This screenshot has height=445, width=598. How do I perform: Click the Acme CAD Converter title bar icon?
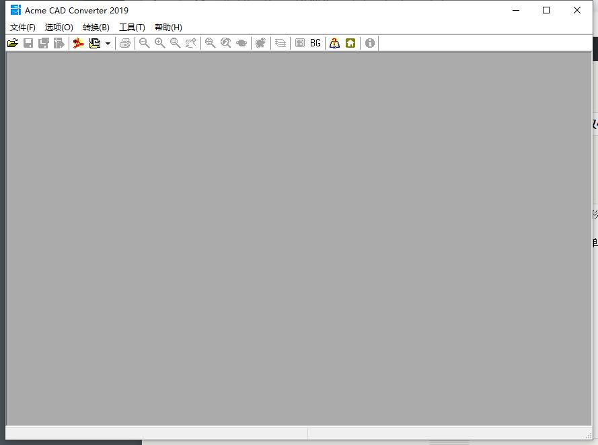tap(15, 10)
